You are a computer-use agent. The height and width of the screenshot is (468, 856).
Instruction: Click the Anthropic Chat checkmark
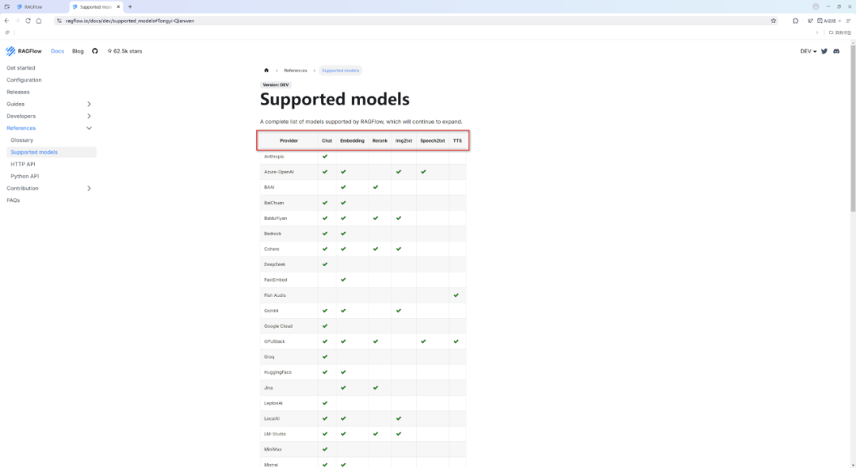326,157
